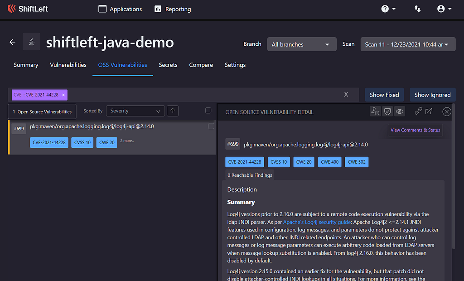The height and width of the screenshot is (281, 464).
Task: Click the back arrow beside app name
Action: click(13, 42)
